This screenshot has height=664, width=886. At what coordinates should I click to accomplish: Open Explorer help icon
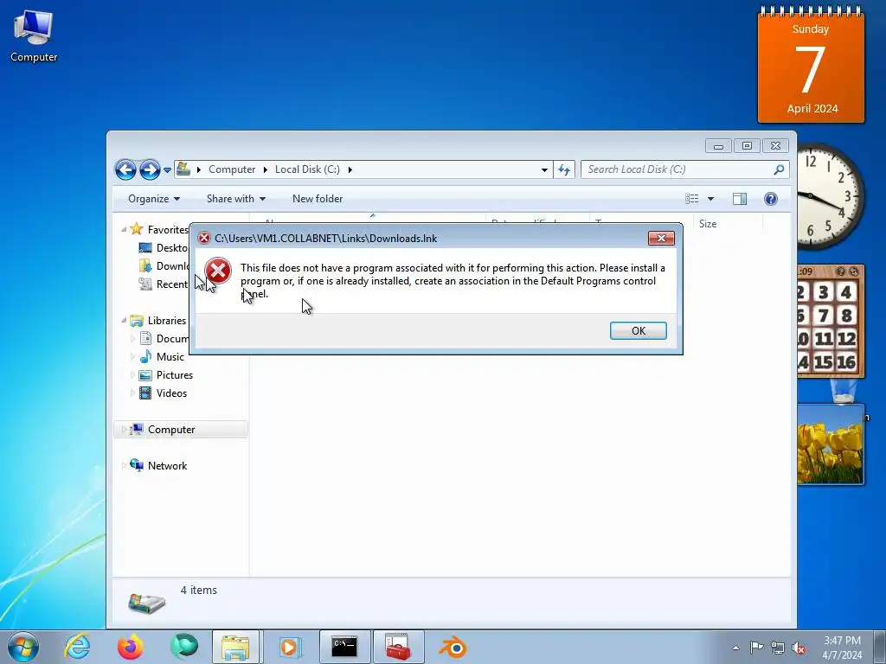point(771,199)
